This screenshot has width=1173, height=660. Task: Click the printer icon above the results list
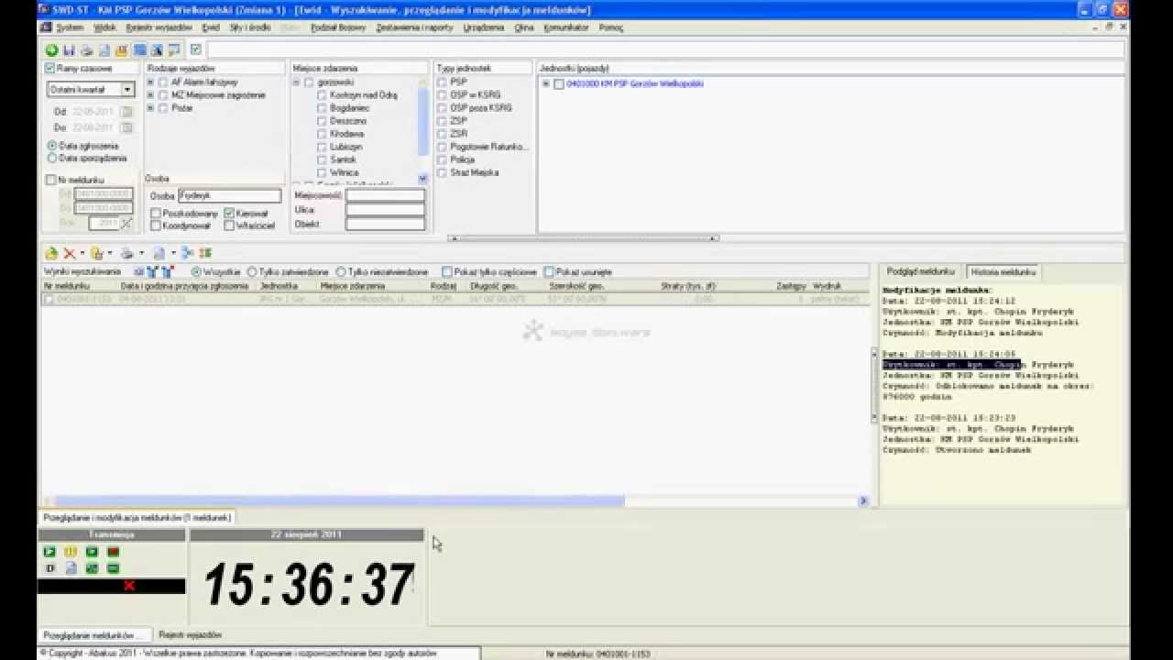tap(127, 253)
